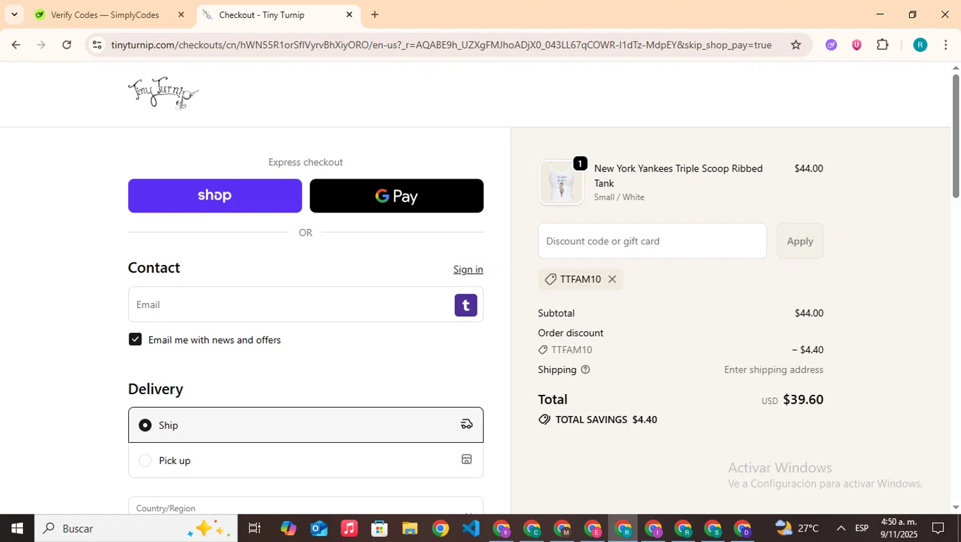Click the TTFAM10 tag icon in chip

point(550,279)
